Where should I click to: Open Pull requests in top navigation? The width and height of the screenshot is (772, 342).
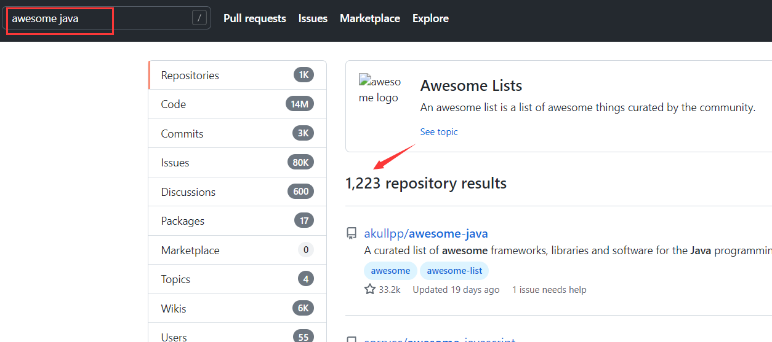pos(255,18)
